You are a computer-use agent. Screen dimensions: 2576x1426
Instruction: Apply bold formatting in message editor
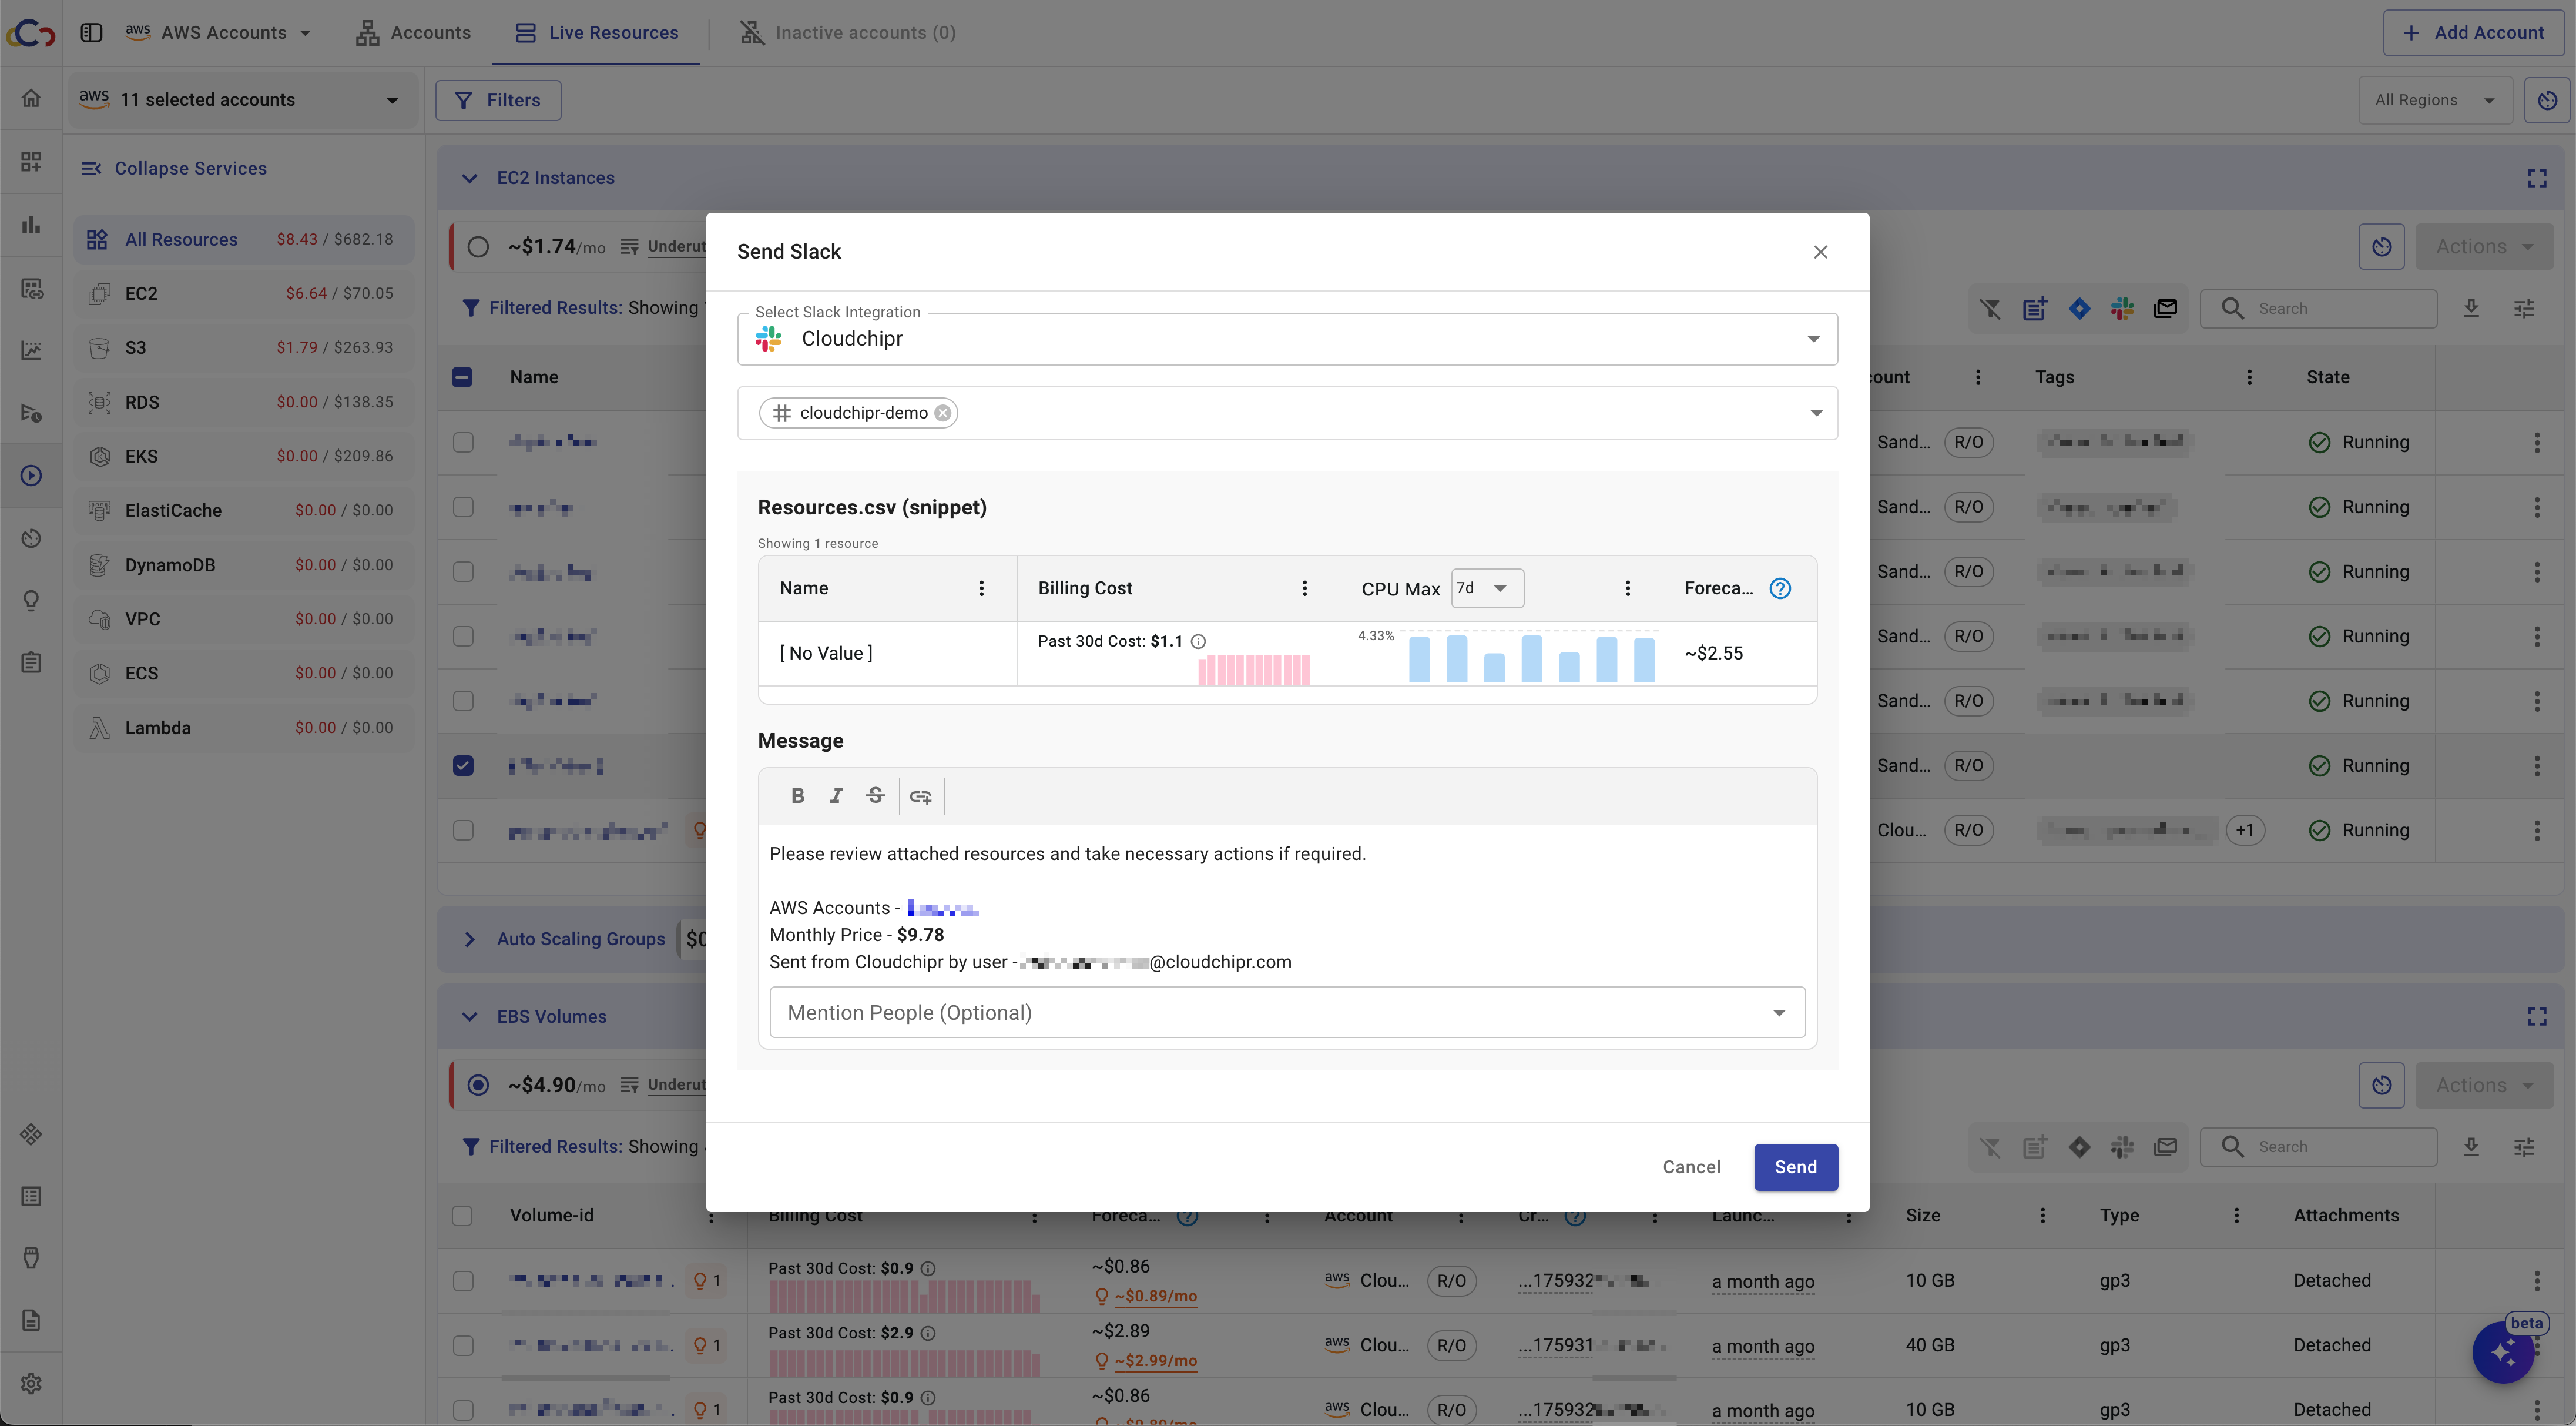(x=797, y=795)
